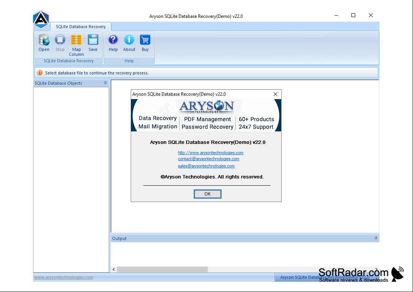Screen dimensions: 413x292
Task: Click the Buy shopping cart icon
Action: tap(145, 43)
